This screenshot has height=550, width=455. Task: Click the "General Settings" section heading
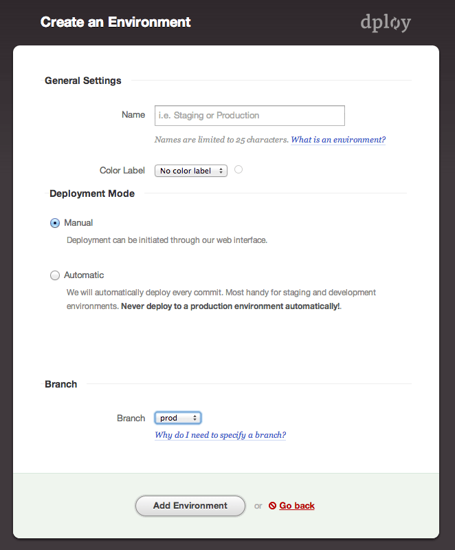tap(83, 81)
